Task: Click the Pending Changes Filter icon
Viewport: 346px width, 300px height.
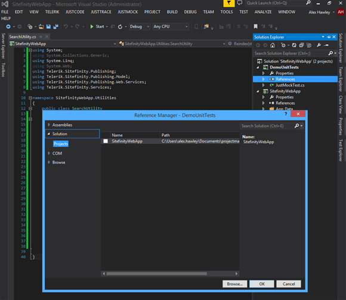Action: [283, 45]
